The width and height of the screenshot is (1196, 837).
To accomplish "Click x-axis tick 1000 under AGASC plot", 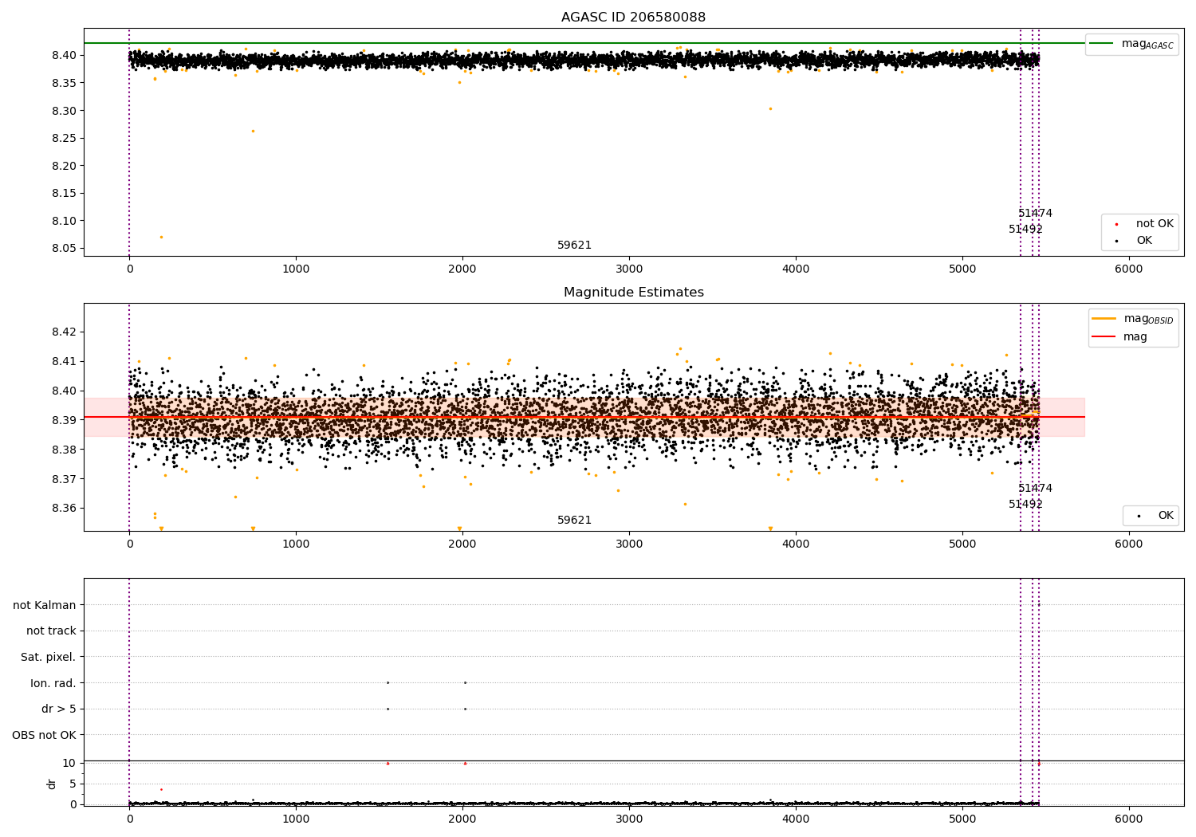I will coord(296,269).
